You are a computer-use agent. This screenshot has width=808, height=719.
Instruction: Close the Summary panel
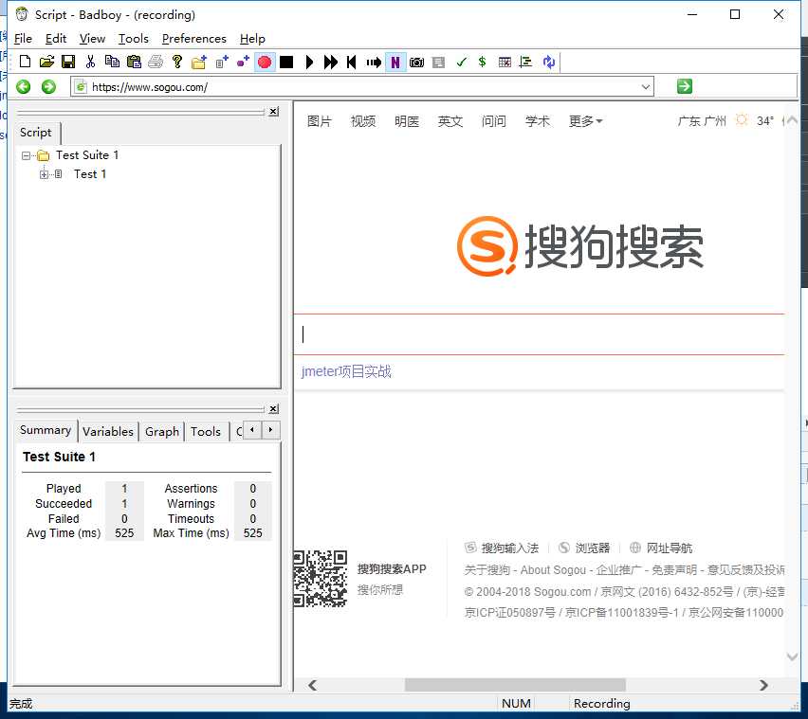coord(274,408)
